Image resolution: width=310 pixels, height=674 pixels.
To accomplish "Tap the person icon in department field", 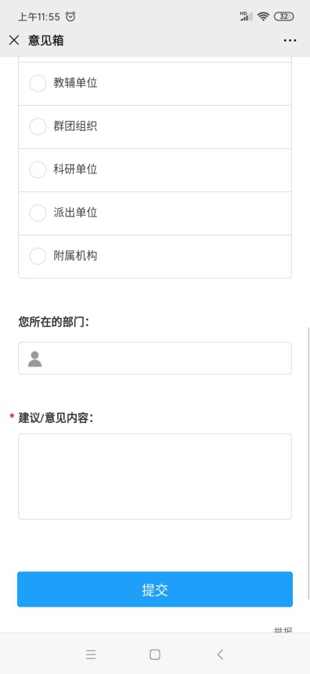I will tap(34, 359).
